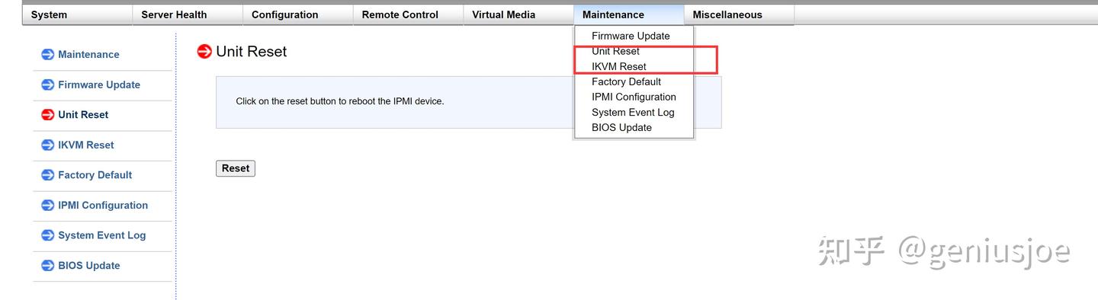Choose BIOS Update from dropdown menu

(621, 127)
